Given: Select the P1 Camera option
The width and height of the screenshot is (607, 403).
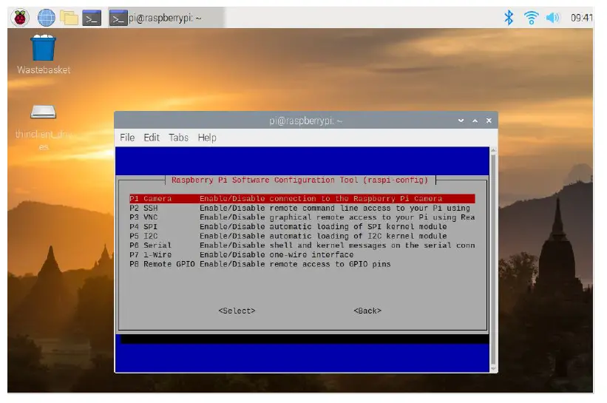Looking at the screenshot, I should [302, 199].
